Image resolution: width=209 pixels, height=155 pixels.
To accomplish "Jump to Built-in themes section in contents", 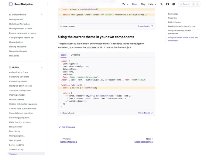I will pyautogui.click(x=174, y=22).
